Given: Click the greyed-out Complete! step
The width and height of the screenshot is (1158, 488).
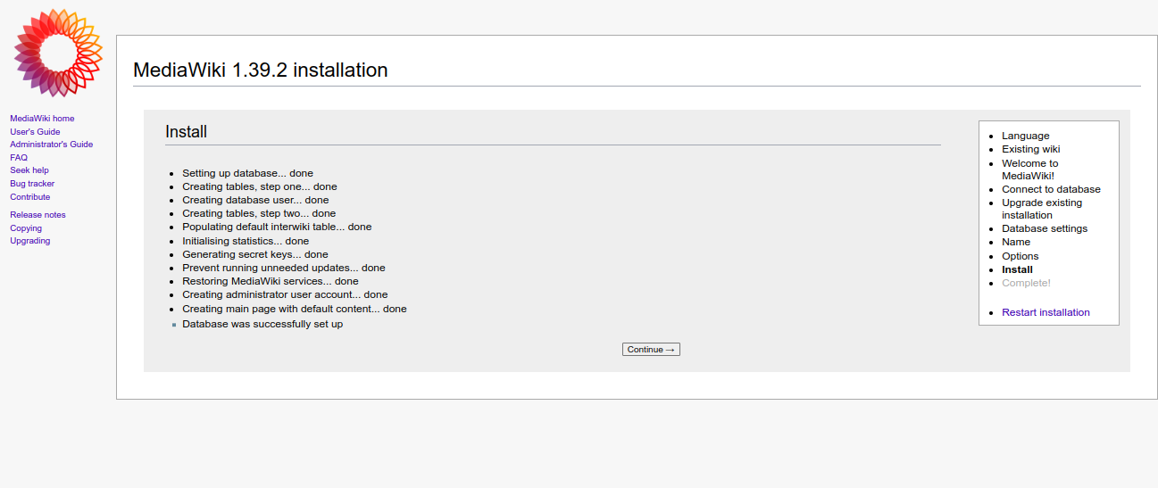Looking at the screenshot, I should (x=1026, y=283).
